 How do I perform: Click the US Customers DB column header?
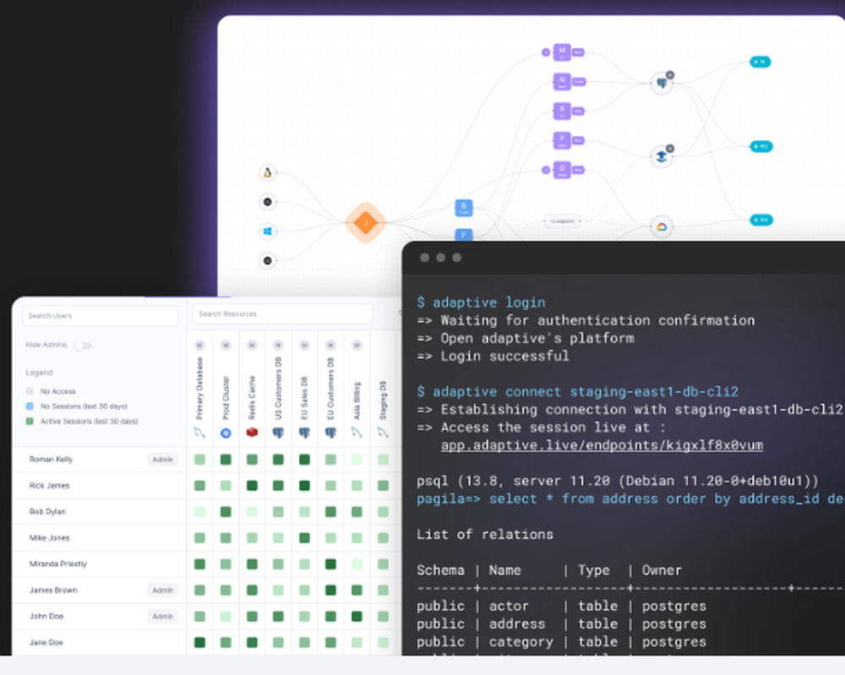(x=278, y=389)
